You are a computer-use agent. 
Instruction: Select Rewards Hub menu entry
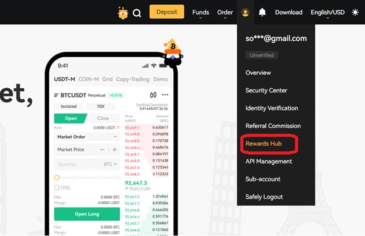pos(263,144)
